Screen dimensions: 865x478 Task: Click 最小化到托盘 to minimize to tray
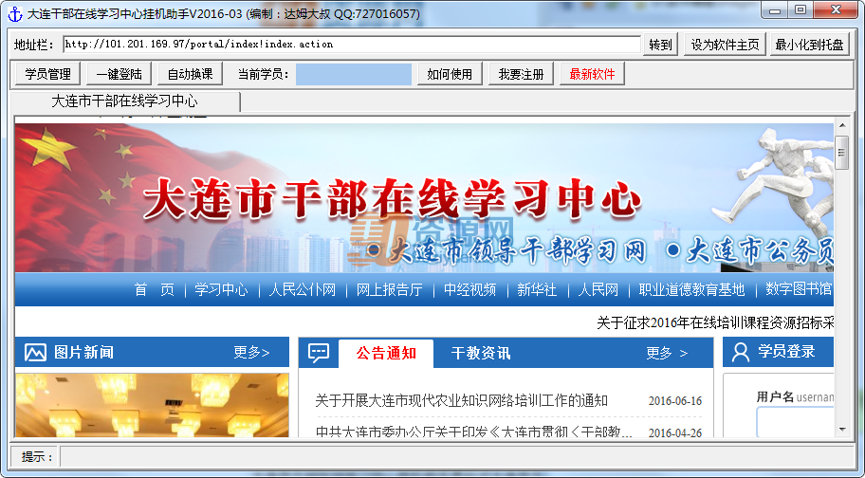(809, 45)
